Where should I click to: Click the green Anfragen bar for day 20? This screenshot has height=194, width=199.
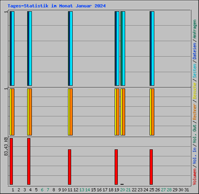tap(121, 48)
